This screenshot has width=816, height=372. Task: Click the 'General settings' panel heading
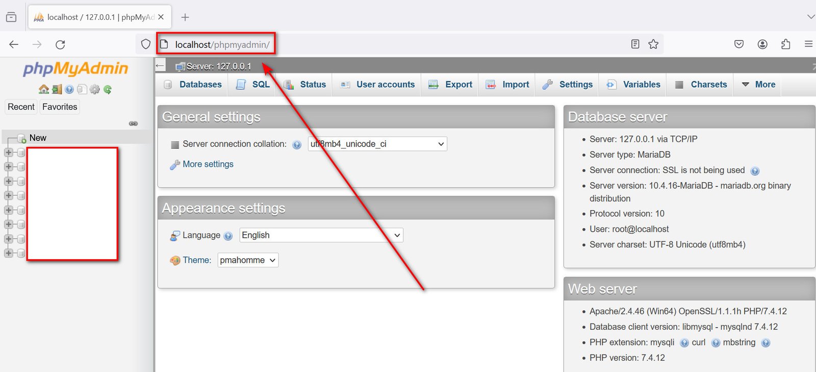point(211,117)
